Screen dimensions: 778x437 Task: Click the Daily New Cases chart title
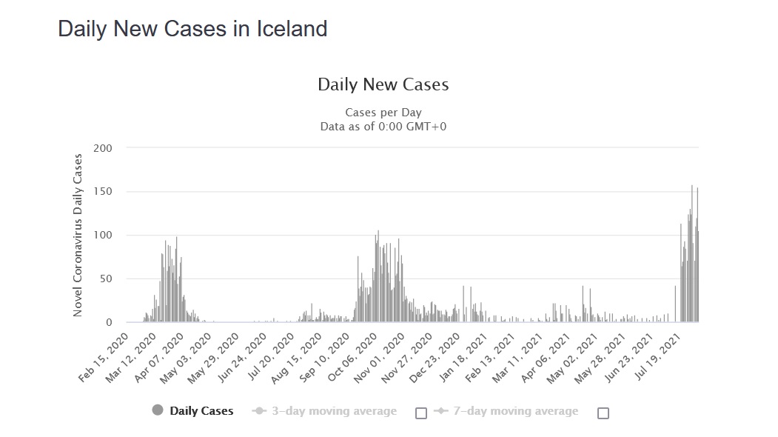coord(383,84)
